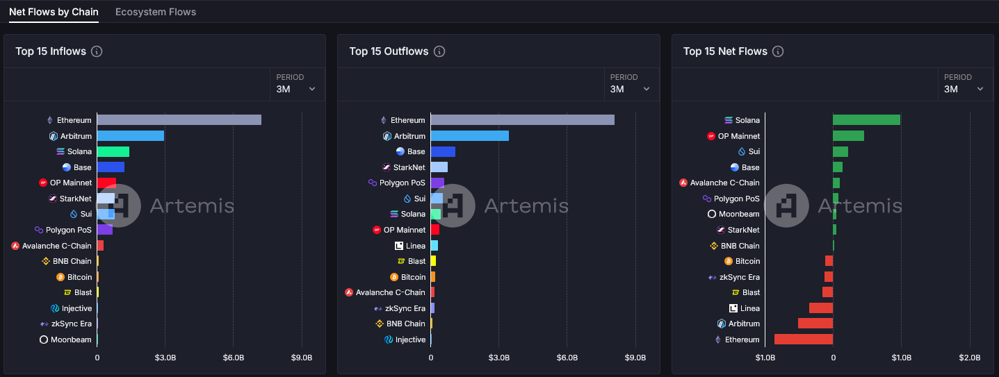The width and height of the screenshot is (999, 377).
Task: Click the zkSync Era icon in Inflows chart
Action: coord(45,324)
